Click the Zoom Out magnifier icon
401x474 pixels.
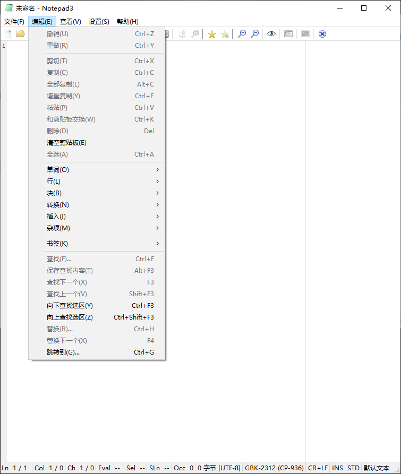point(255,34)
